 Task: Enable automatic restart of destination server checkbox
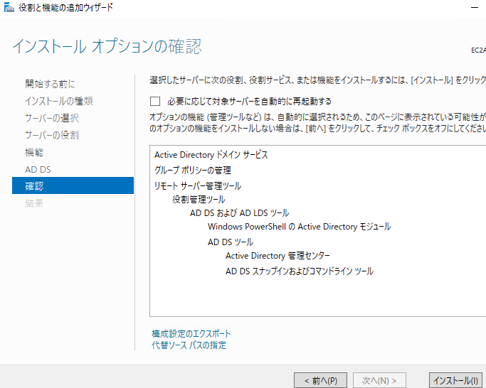pyautogui.click(x=155, y=101)
